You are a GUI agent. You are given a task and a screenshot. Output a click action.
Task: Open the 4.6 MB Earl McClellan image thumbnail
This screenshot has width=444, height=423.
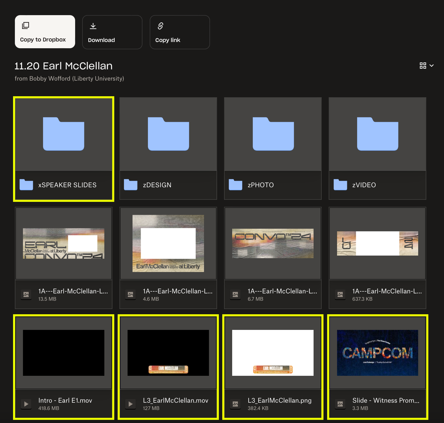coord(168,243)
